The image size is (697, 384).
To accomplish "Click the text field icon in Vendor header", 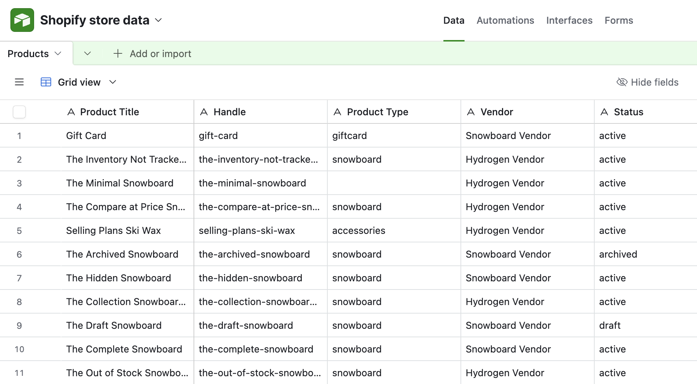I will pyautogui.click(x=471, y=112).
